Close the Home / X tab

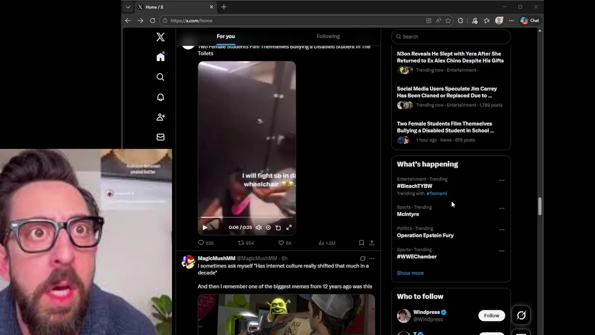(x=212, y=7)
